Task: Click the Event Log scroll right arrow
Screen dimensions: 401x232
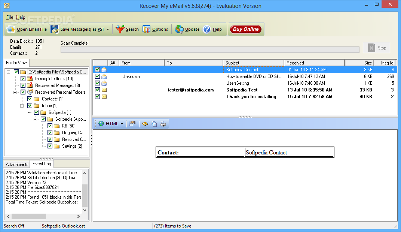Action: click(x=79, y=216)
